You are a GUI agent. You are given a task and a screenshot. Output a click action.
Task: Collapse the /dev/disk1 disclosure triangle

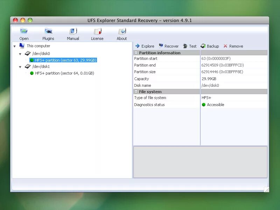[x=20, y=67]
